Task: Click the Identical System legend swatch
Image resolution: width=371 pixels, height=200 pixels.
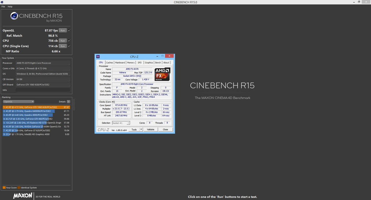Action: 19,188
